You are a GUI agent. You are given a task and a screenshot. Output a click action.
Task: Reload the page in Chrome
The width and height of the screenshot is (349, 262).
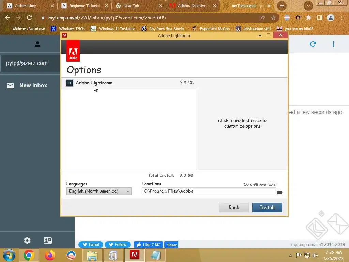click(29, 18)
